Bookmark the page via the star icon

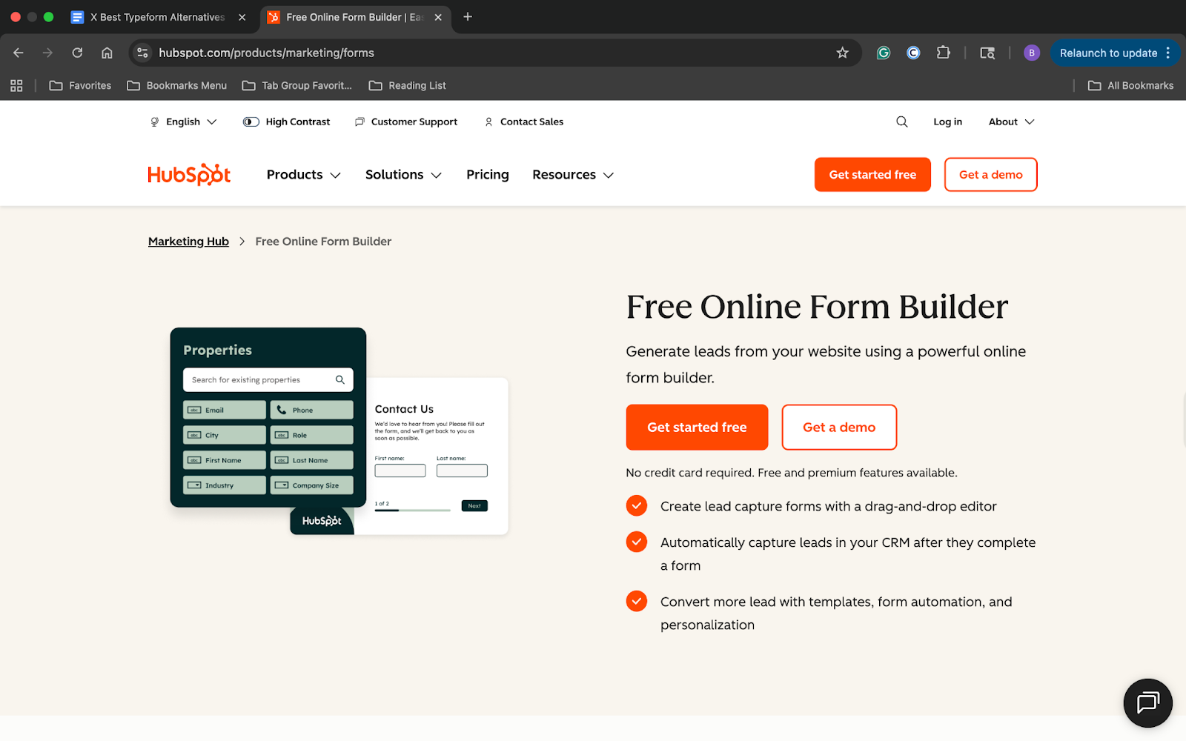pos(842,53)
